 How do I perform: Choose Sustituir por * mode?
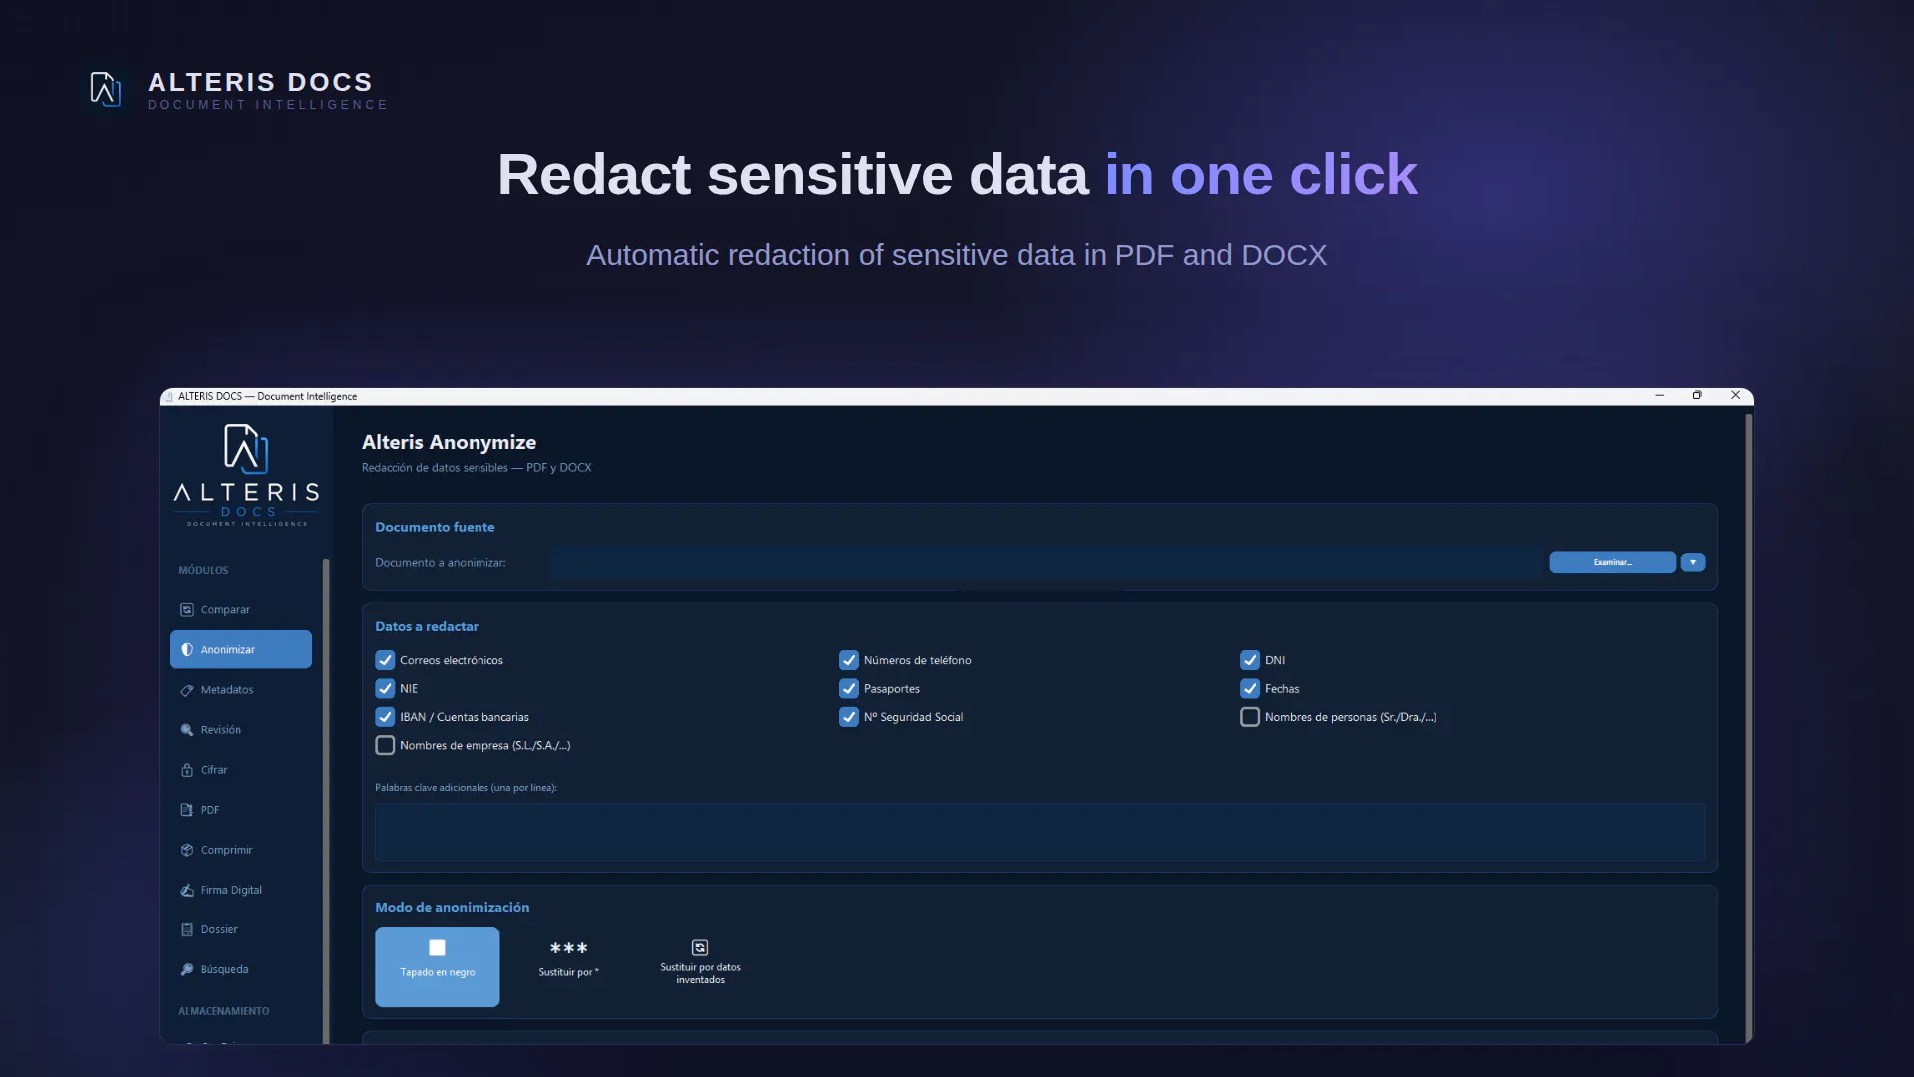[x=568, y=967]
